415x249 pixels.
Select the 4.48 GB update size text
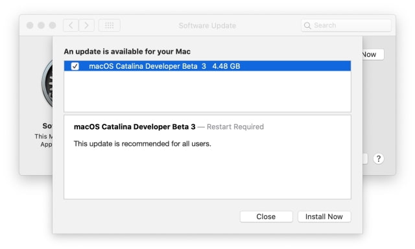click(x=226, y=66)
